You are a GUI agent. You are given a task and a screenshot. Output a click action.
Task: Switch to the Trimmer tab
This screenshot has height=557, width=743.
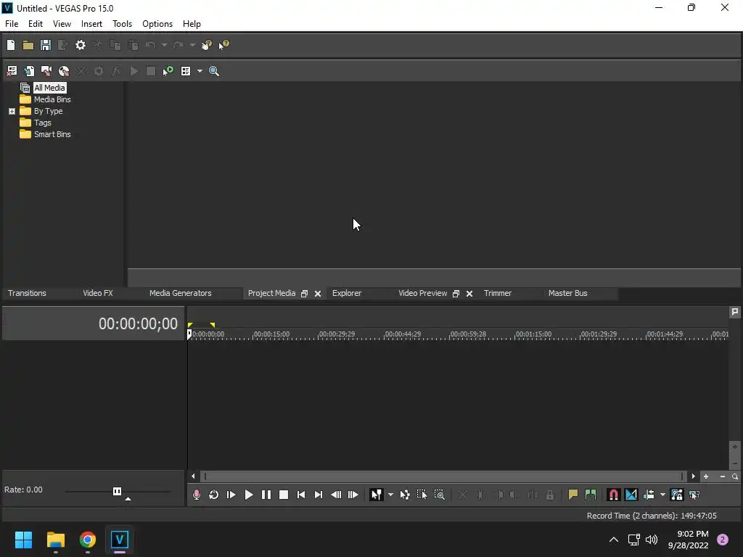[498, 293]
